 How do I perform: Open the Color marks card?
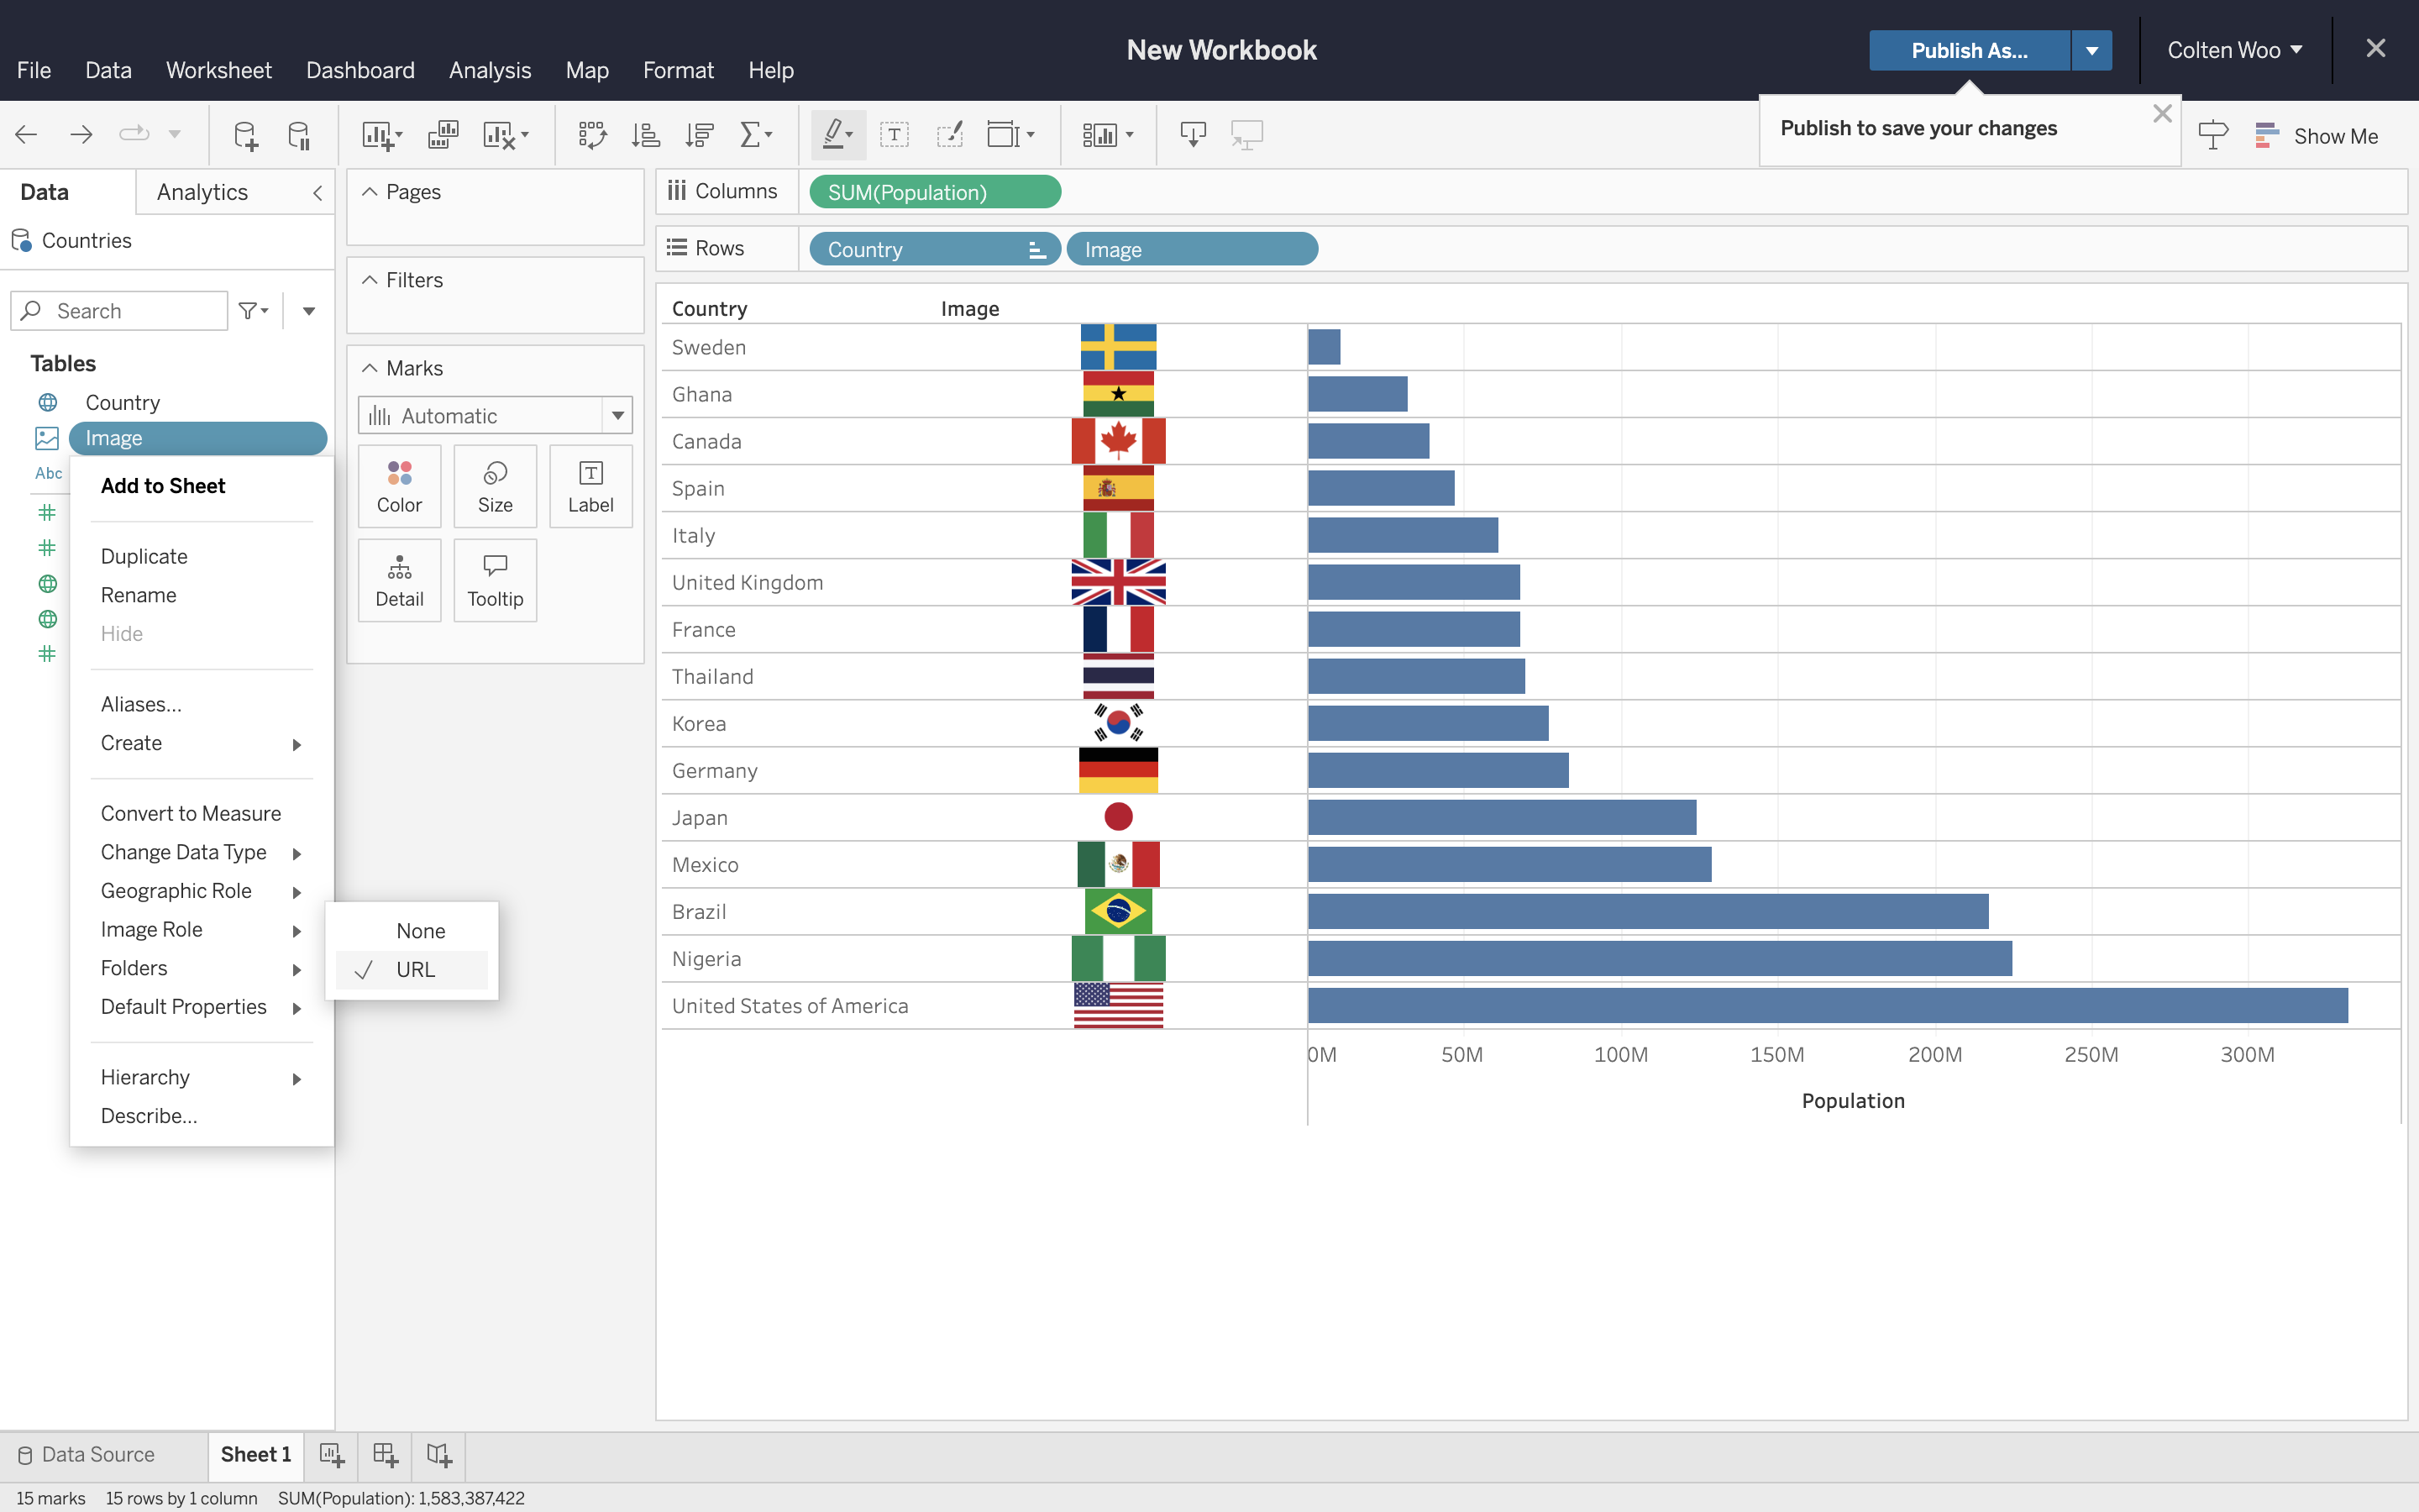[399, 486]
